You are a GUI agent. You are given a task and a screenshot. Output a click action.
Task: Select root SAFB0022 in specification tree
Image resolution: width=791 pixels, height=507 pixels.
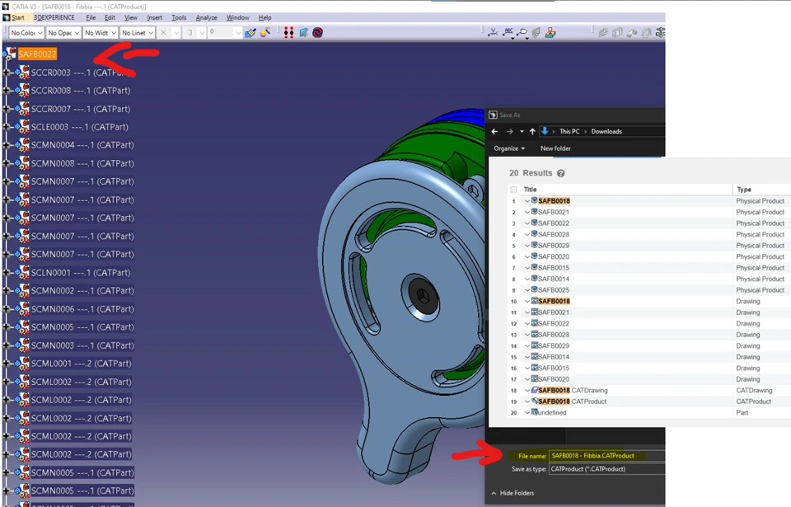coord(37,54)
